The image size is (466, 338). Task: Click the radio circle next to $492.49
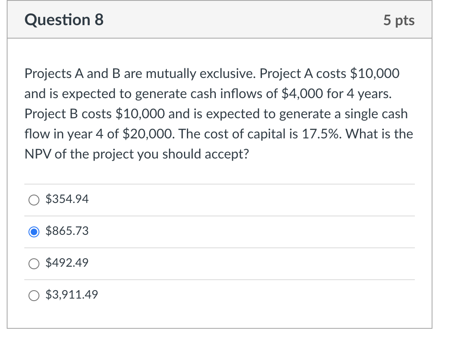[34, 264]
